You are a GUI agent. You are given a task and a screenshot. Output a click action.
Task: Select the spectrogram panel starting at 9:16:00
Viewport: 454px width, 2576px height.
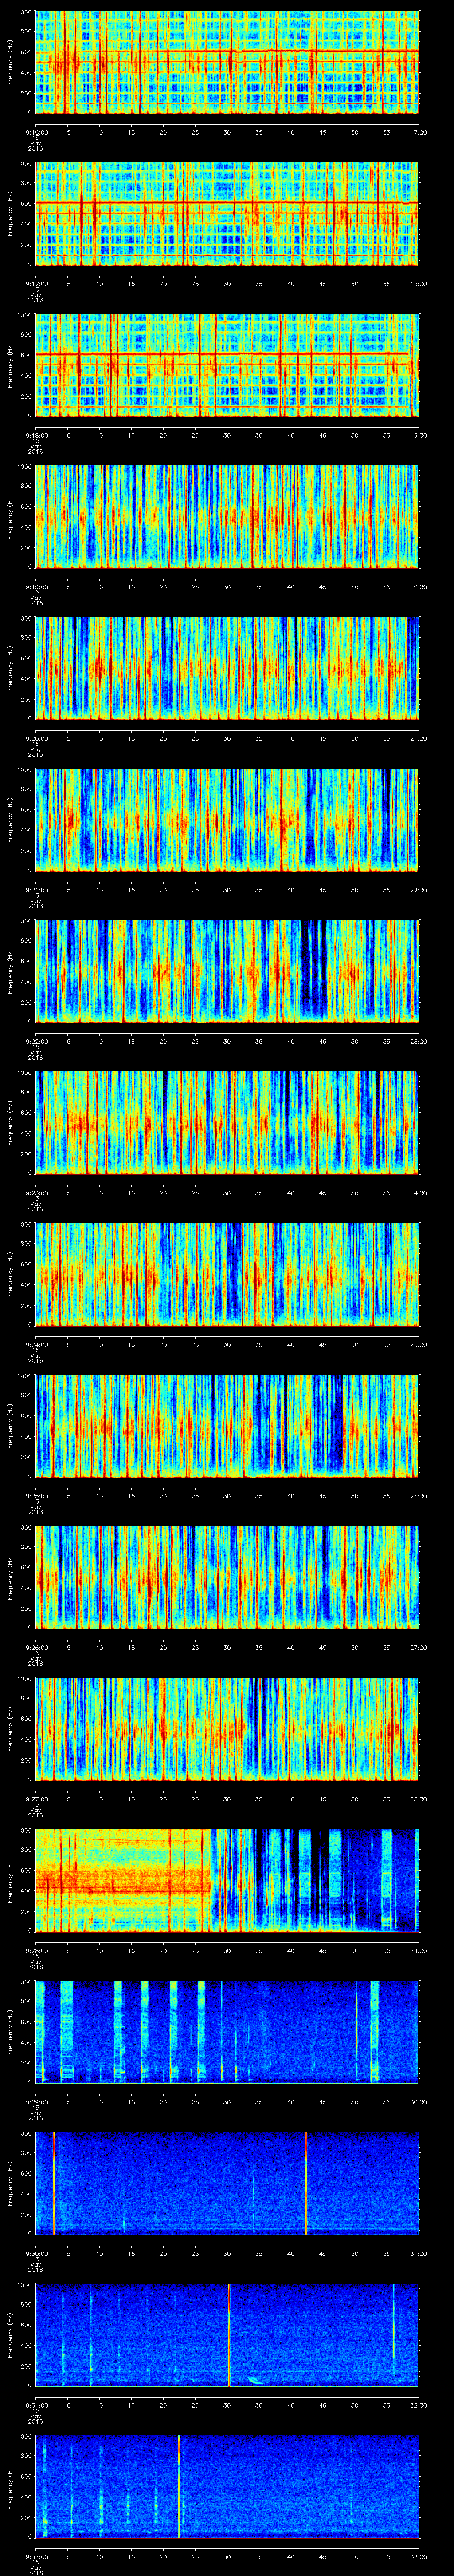227,62
